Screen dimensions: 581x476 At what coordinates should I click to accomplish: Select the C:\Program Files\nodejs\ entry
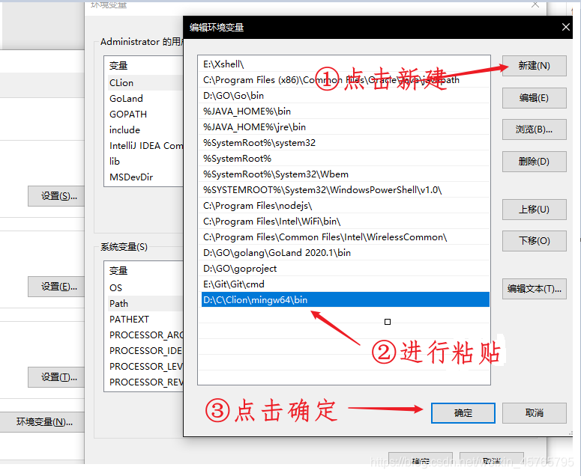[344, 206]
